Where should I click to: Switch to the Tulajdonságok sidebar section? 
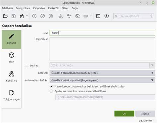(12, 96)
